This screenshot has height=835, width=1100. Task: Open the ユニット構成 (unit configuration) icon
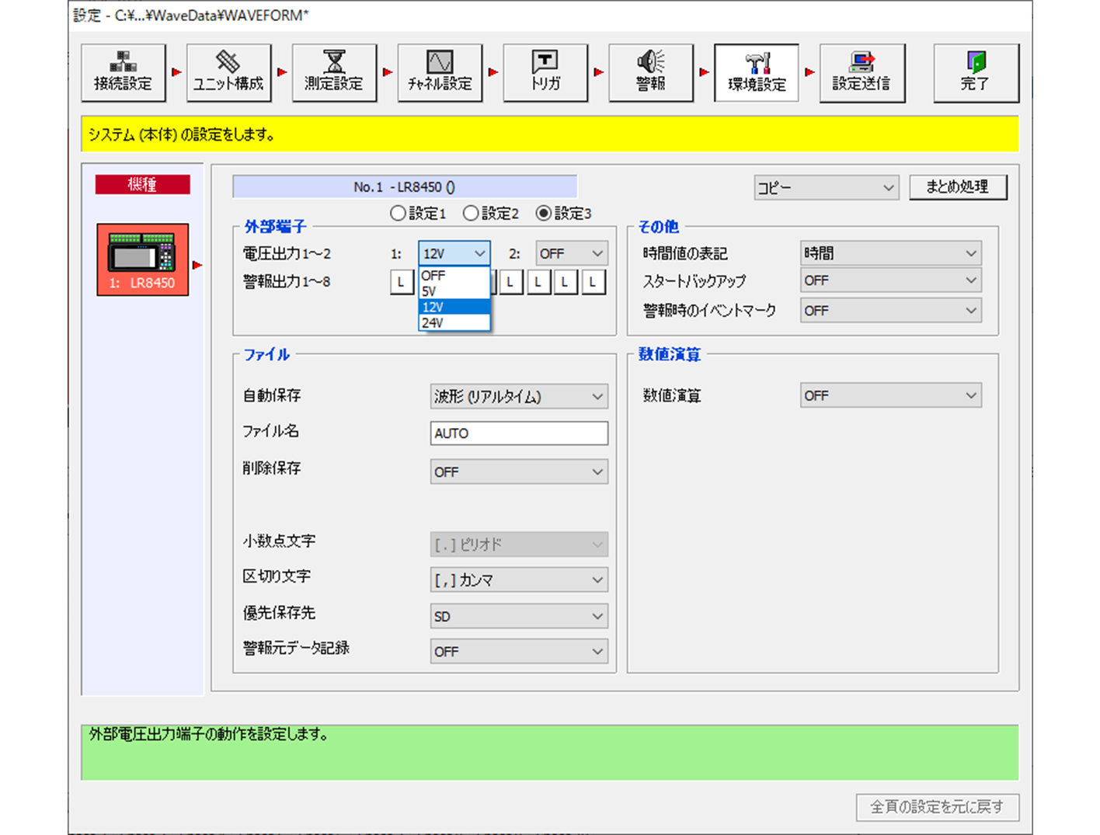tap(228, 72)
